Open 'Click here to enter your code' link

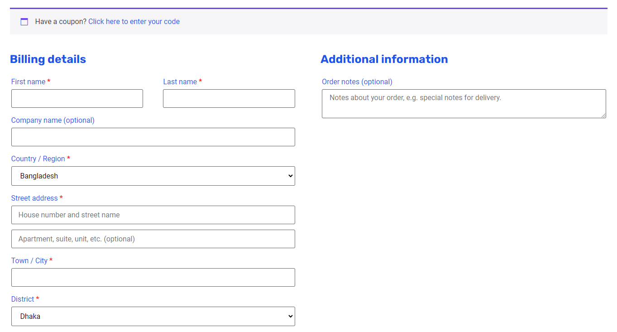pos(134,22)
